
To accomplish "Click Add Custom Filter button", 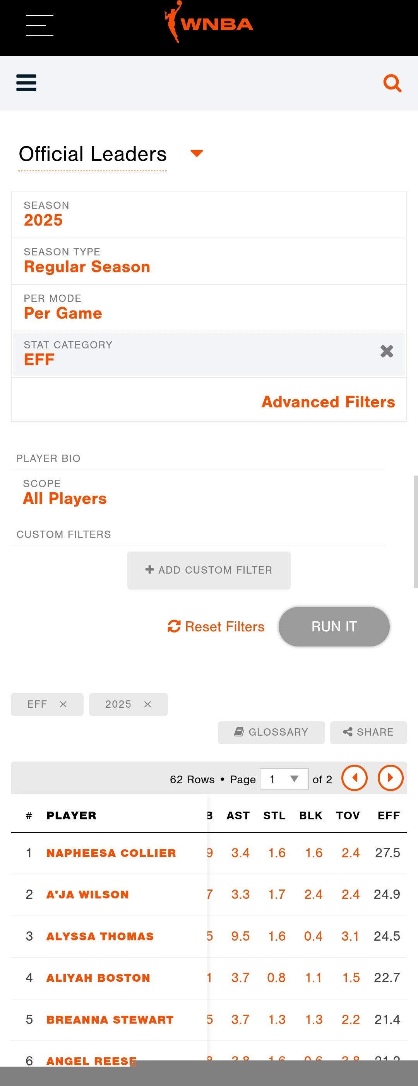I will coord(209,570).
